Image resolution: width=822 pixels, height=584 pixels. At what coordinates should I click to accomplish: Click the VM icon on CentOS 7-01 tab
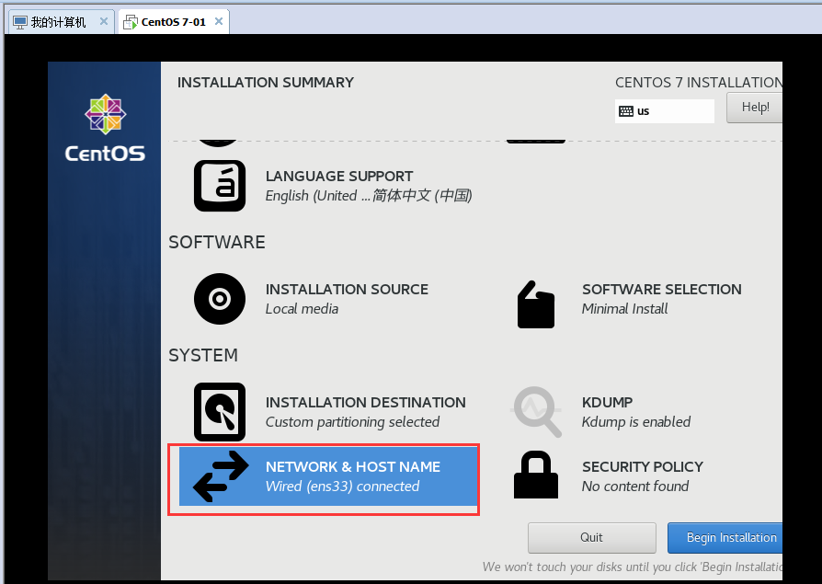(130, 22)
